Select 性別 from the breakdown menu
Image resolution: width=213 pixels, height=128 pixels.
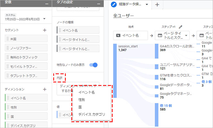click(82, 100)
